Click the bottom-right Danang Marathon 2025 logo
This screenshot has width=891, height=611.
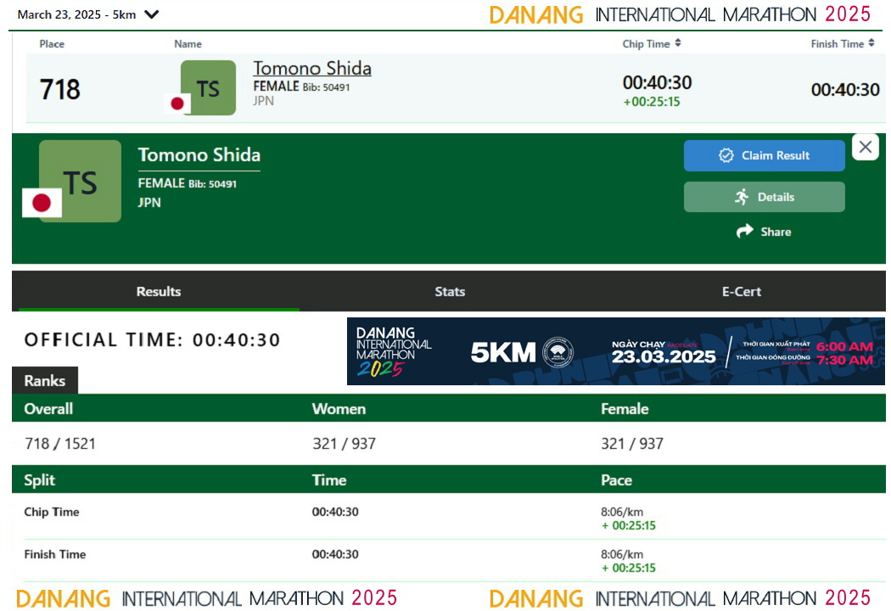[x=680, y=598]
